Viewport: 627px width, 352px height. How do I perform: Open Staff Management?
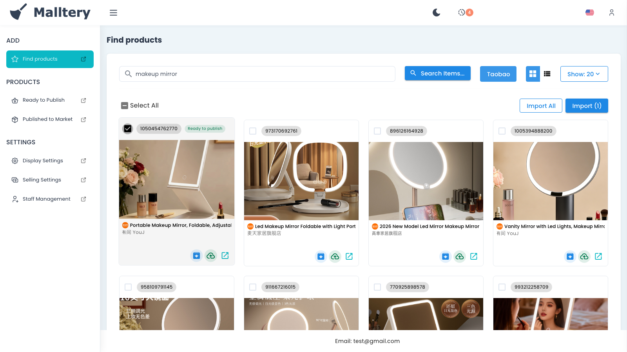pyautogui.click(x=46, y=199)
